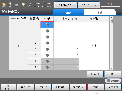Viewport: 122px width, 95px height.
Task: Click the 簡単教示 button
Action: click(78, 87)
